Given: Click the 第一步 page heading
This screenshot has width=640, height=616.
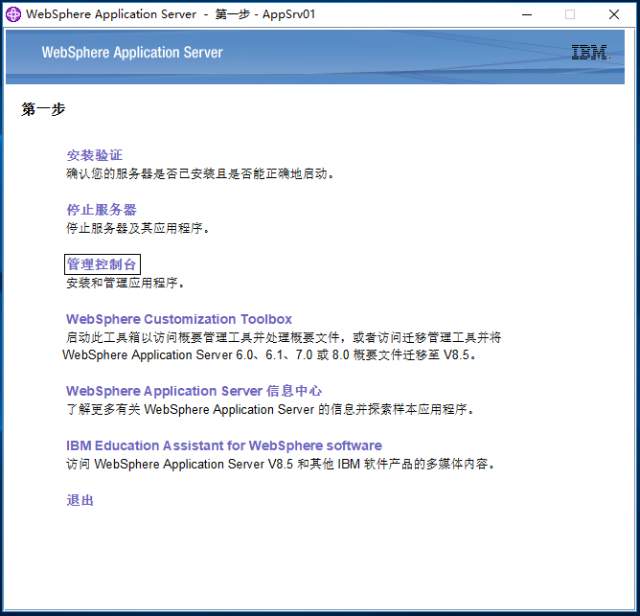Looking at the screenshot, I should pyautogui.click(x=43, y=109).
